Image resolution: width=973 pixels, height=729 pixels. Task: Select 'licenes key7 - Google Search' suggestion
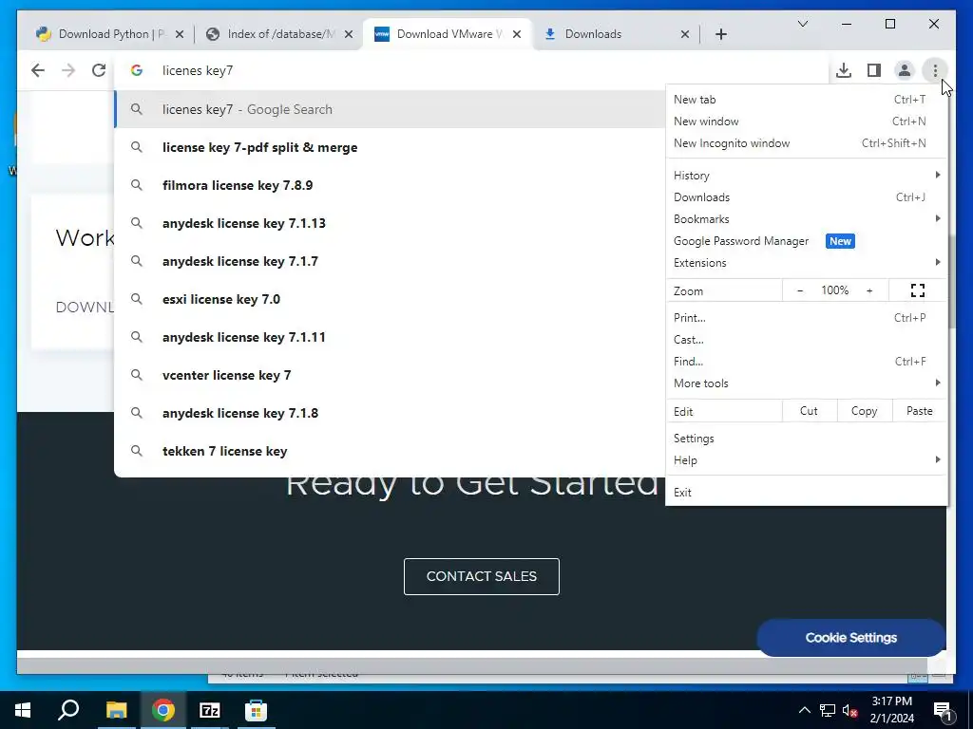coord(390,109)
